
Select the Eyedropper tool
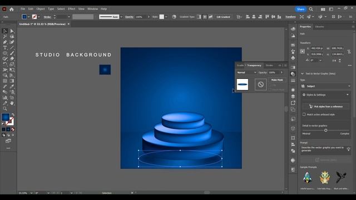(12, 87)
